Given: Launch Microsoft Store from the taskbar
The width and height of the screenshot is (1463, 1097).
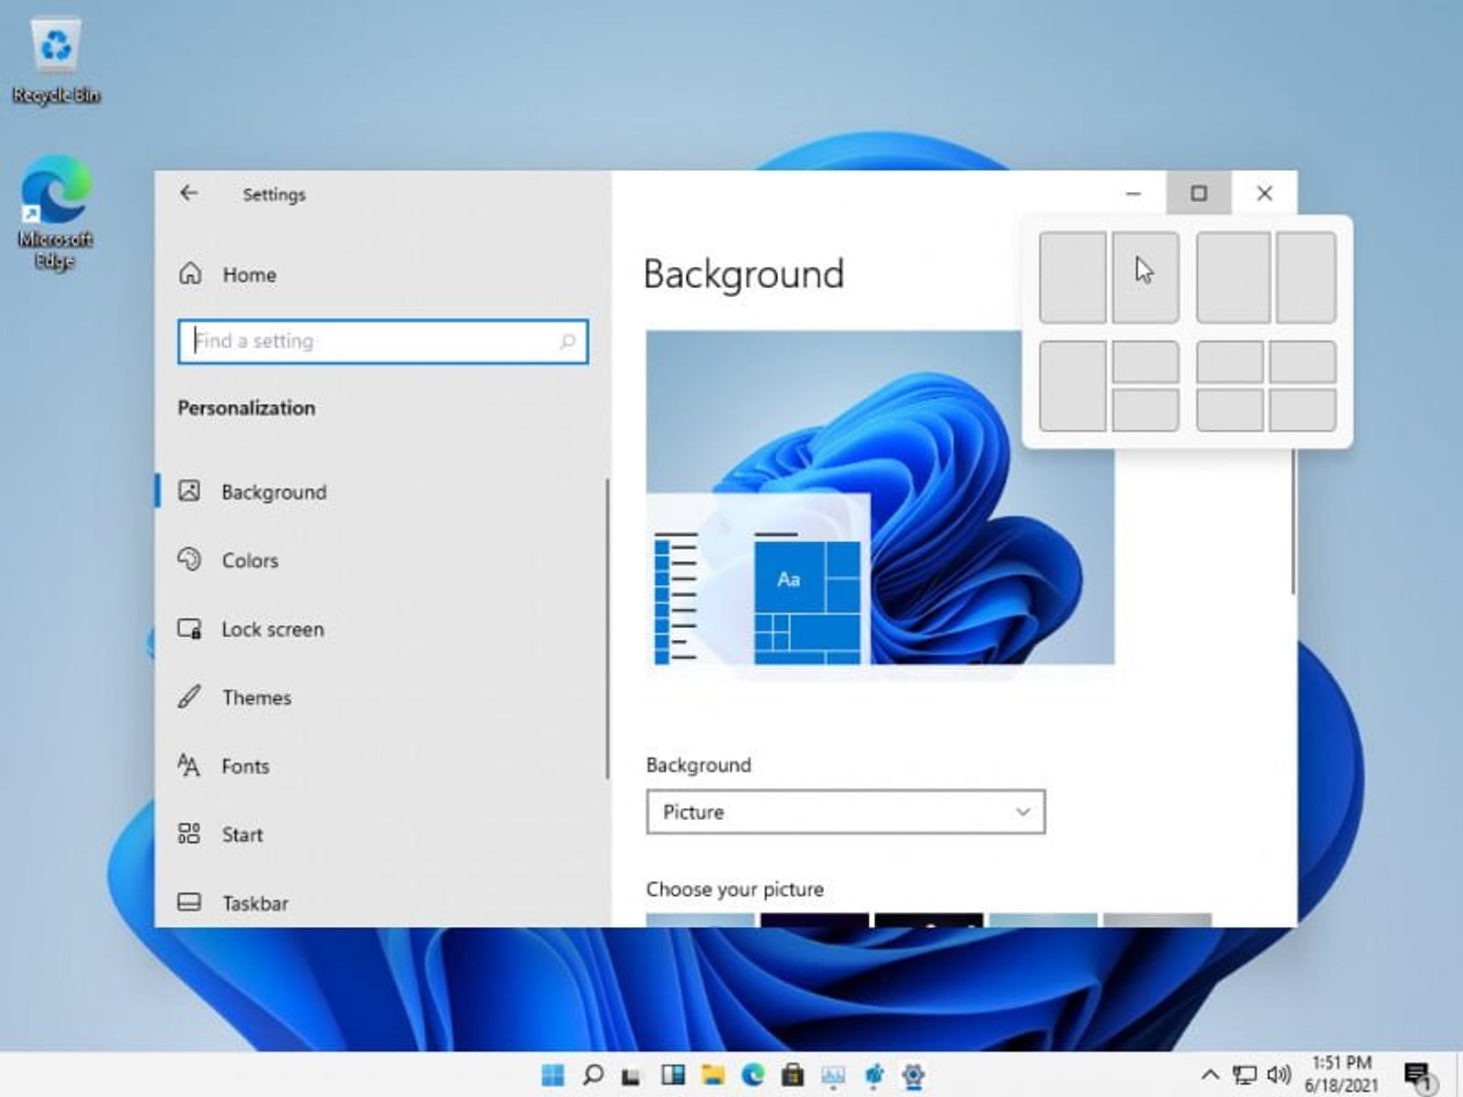Looking at the screenshot, I should coord(793,1075).
